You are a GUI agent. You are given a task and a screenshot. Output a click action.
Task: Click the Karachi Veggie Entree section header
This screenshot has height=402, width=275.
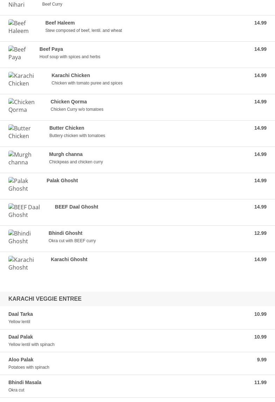pos(45,299)
